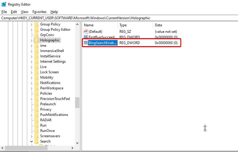The width and height of the screenshot is (238, 152).
Task: Click the Policies folder icon
Action: tap(36, 93)
